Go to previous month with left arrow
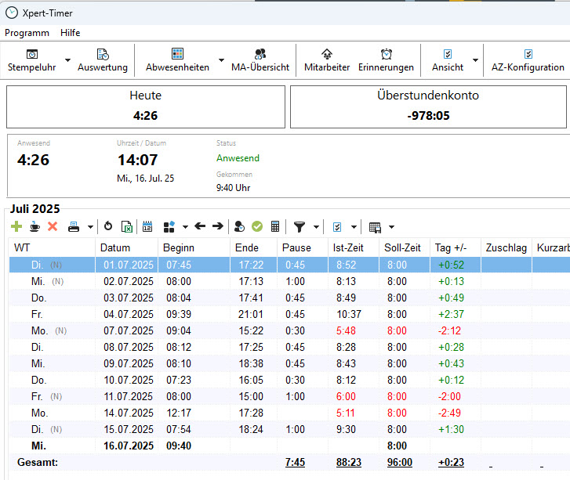The height and width of the screenshot is (480, 570). pyautogui.click(x=200, y=226)
